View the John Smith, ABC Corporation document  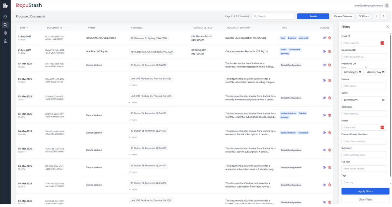tap(324, 38)
